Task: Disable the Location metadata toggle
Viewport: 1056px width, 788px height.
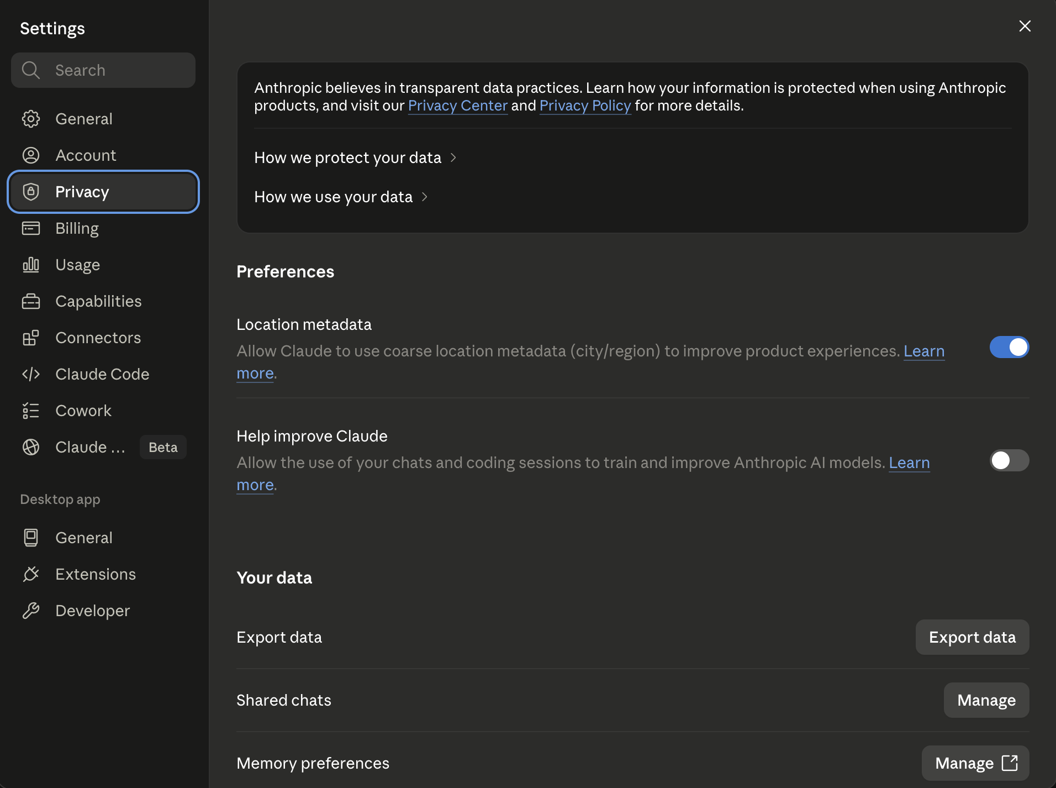Action: tap(1009, 347)
